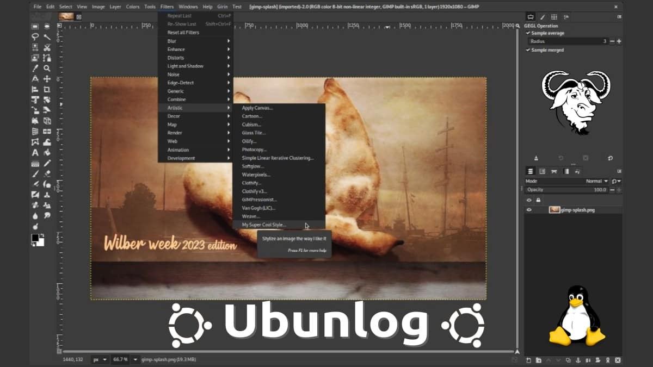Choose My Super Cool Style... filter
Viewport: 653px width, 367px height.
(x=279, y=225)
